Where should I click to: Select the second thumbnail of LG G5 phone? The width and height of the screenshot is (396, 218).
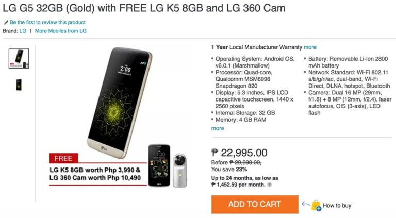[19, 85]
